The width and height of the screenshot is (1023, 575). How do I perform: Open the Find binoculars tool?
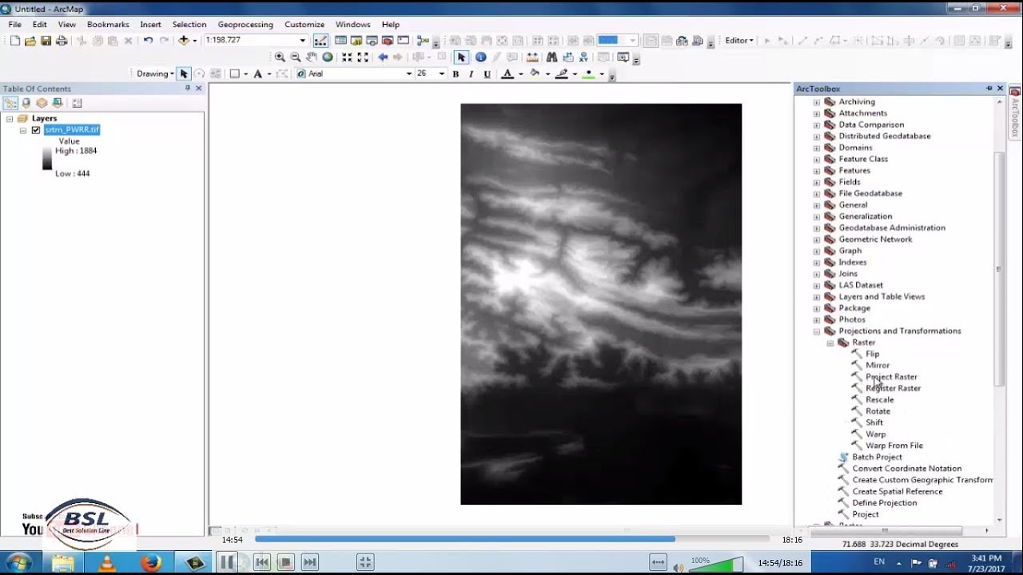(551, 57)
